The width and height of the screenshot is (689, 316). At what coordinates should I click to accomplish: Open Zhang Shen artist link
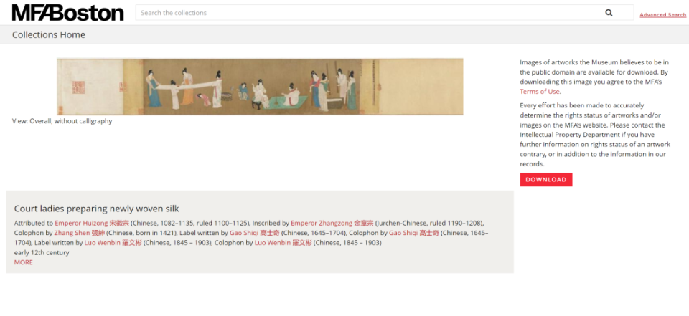pyautogui.click(x=80, y=233)
